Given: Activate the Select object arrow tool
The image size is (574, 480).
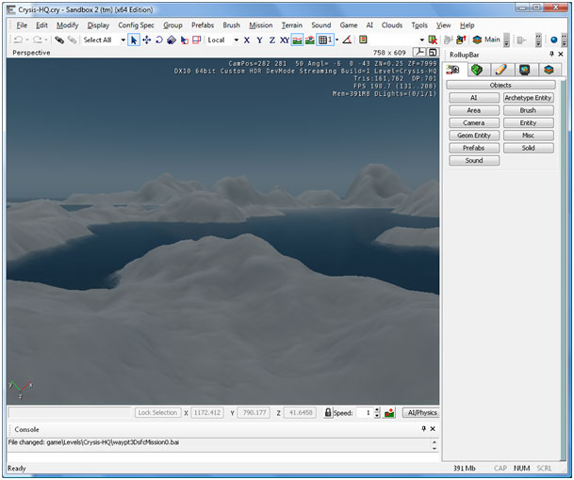Looking at the screenshot, I should [x=134, y=40].
